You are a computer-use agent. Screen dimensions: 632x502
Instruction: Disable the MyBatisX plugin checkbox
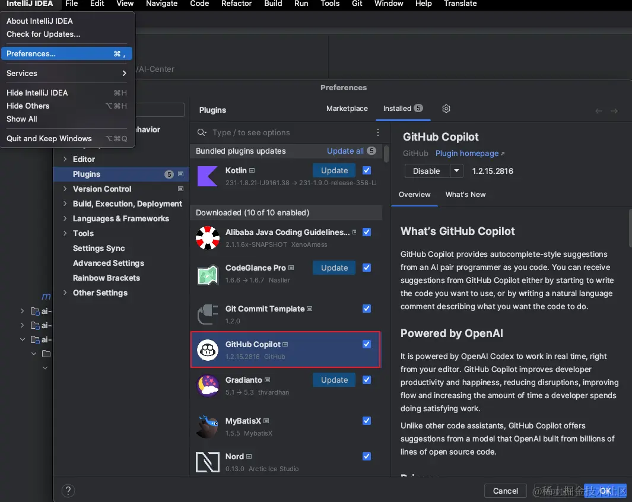click(x=367, y=421)
